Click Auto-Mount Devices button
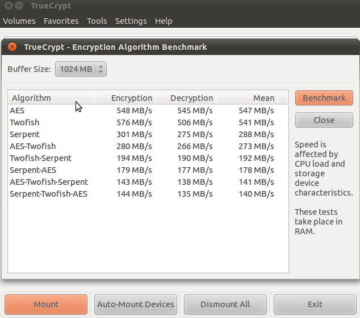Image resolution: width=360 pixels, height=318 pixels. click(136, 304)
